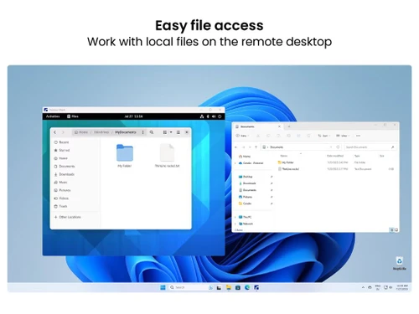Viewport: 419px width, 314px height.
Task: Go forward in the GNOME Files window
Action: tap(63, 132)
